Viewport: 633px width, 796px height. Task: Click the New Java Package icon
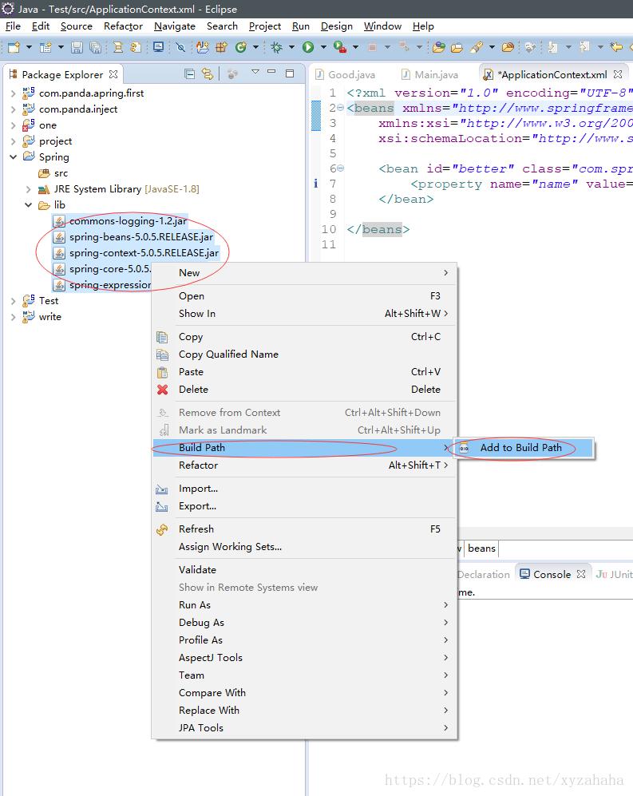[221, 47]
